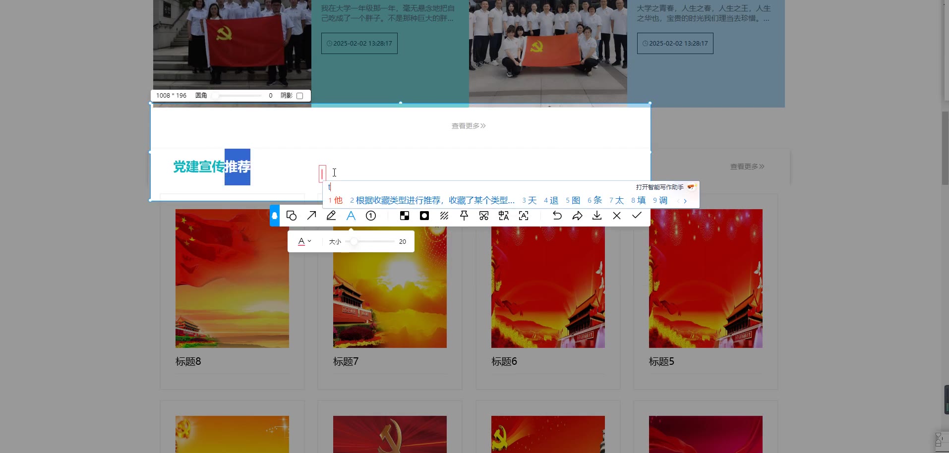
Task: Translate text in the screenshot
Action: (504, 216)
